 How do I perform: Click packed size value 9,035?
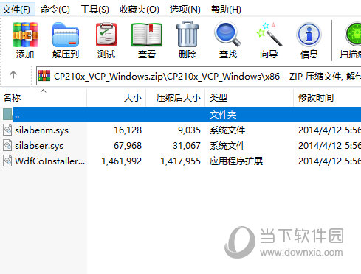click(190, 130)
